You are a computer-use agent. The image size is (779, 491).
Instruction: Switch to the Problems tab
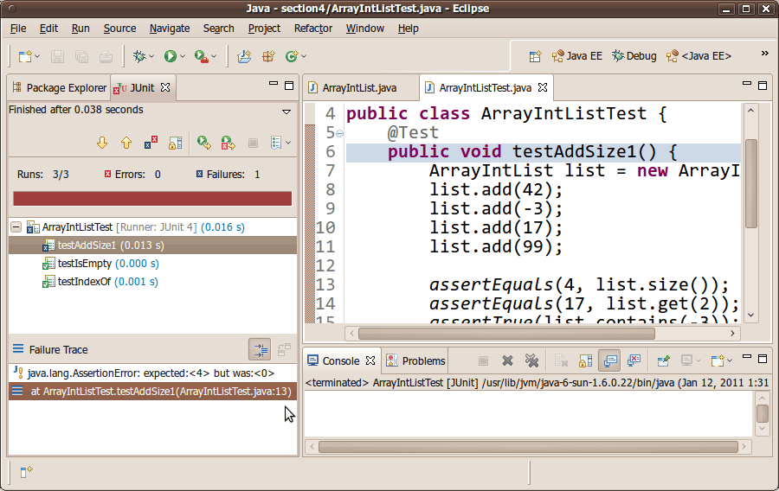pos(415,360)
